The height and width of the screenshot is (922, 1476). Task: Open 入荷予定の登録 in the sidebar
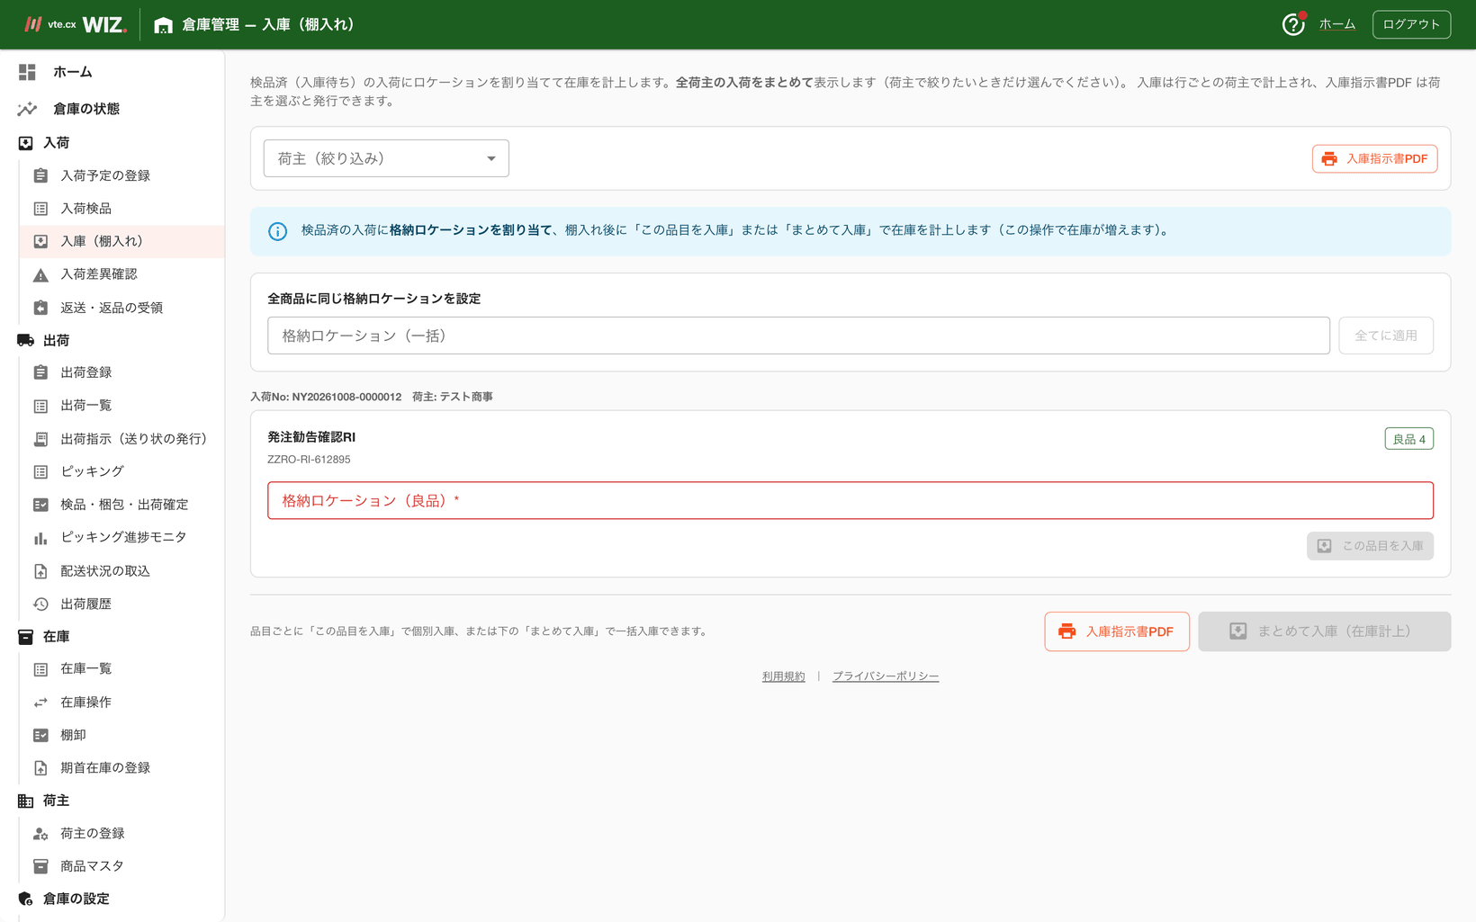[x=122, y=175]
